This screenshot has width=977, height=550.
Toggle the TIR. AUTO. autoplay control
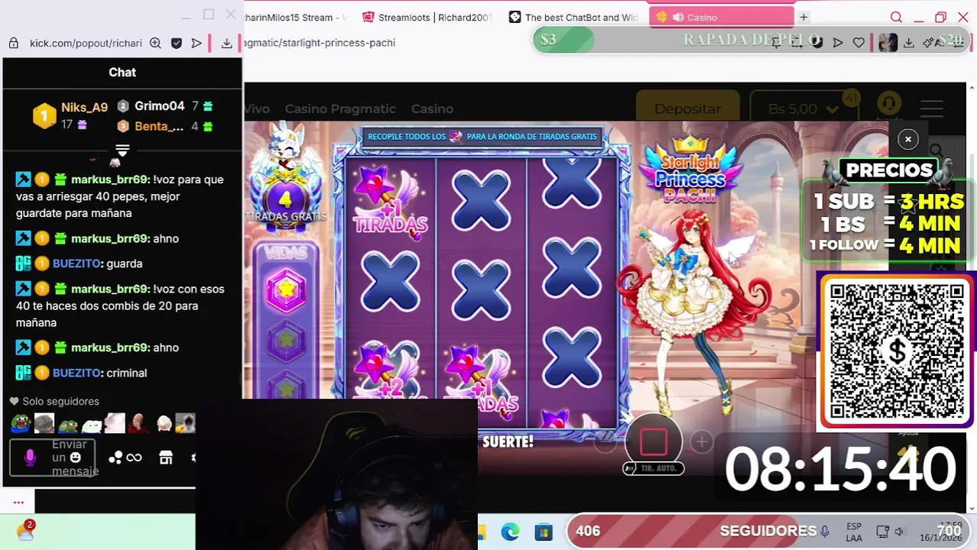pyautogui.click(x=653, y=468)
